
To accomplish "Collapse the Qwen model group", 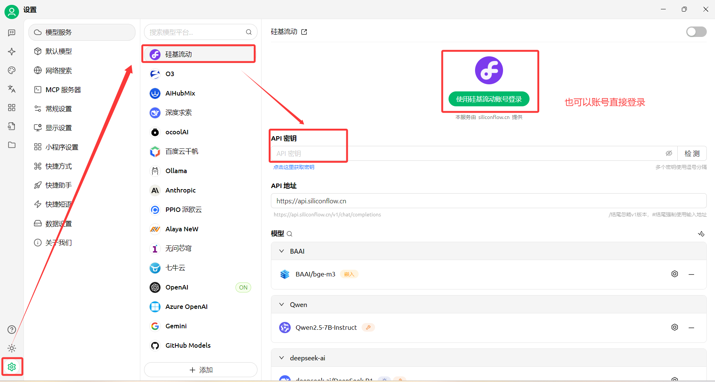I will point(282,304).
